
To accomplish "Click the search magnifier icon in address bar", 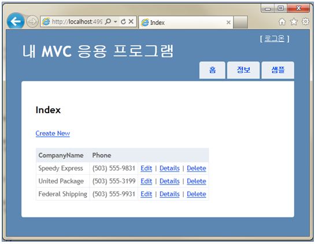I will pyautogui.click(x=108, y=21).
